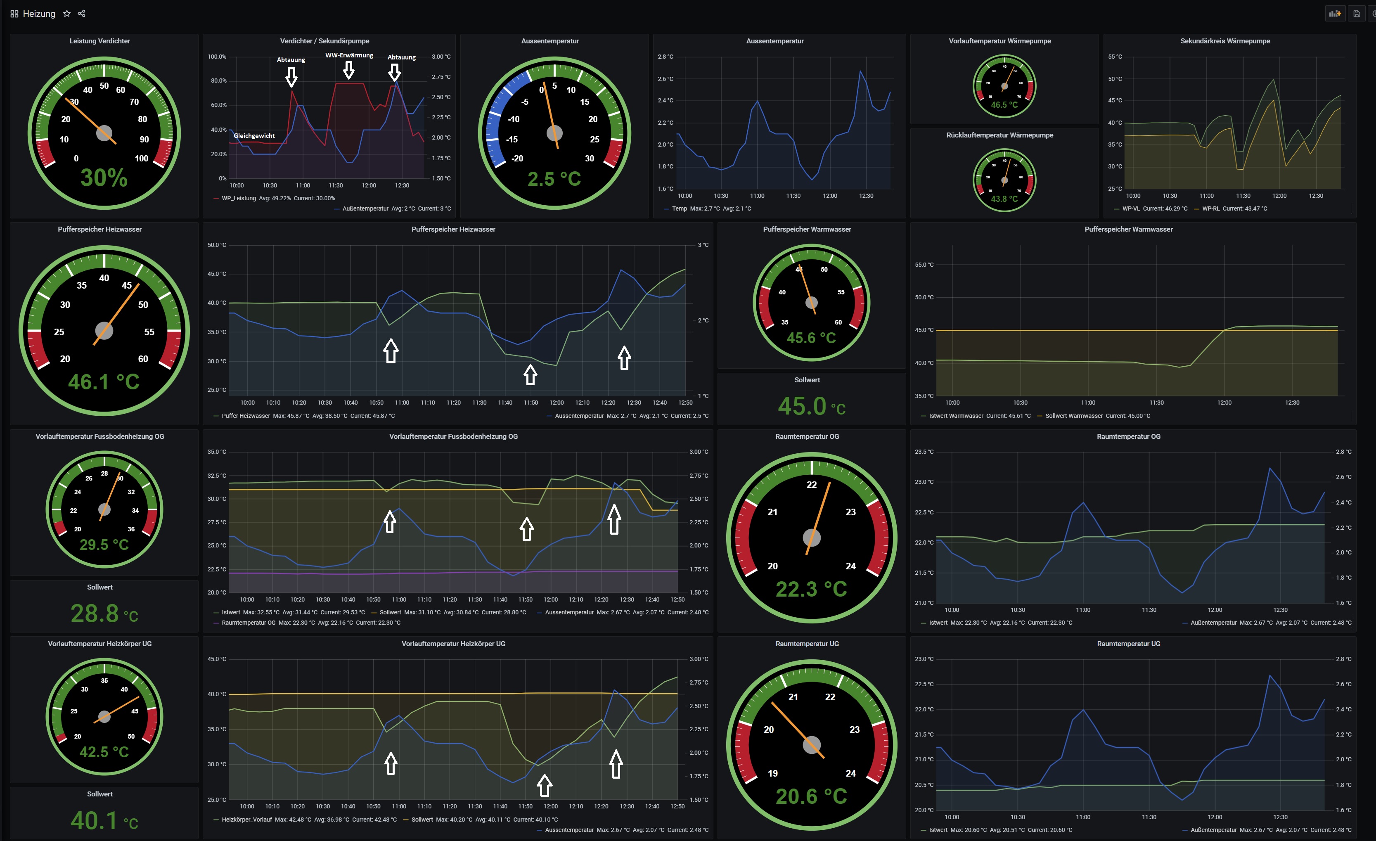
Task: Click the Raumtemperatur UG 20.6 °C gauge
Action: coord(811,745)
